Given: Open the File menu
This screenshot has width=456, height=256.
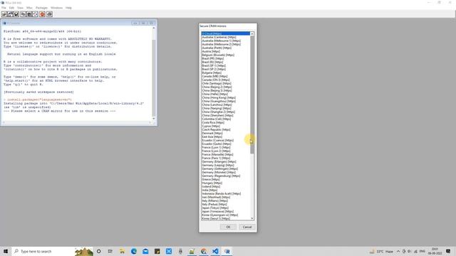Looking at the screenshot, I should point(4,8).
